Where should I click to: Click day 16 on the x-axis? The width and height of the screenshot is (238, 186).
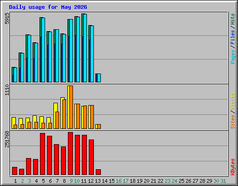coord(119,181)
